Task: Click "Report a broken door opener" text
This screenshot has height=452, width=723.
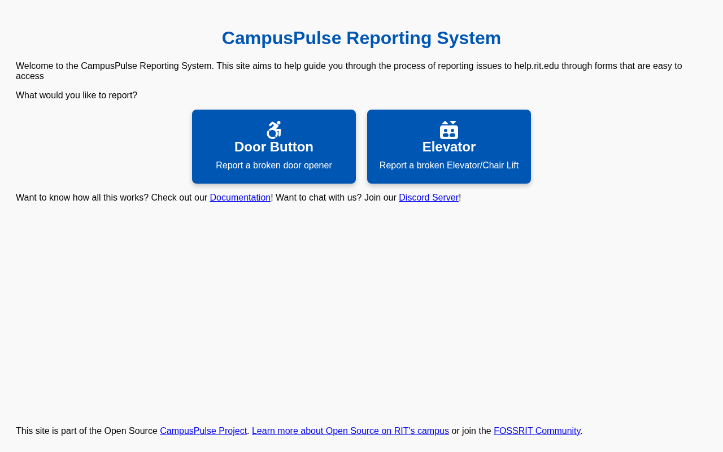Action: tap(274, 166)
